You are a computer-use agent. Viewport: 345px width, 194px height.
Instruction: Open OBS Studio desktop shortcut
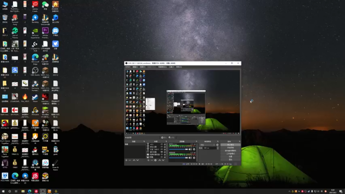[x=35, y=72]
